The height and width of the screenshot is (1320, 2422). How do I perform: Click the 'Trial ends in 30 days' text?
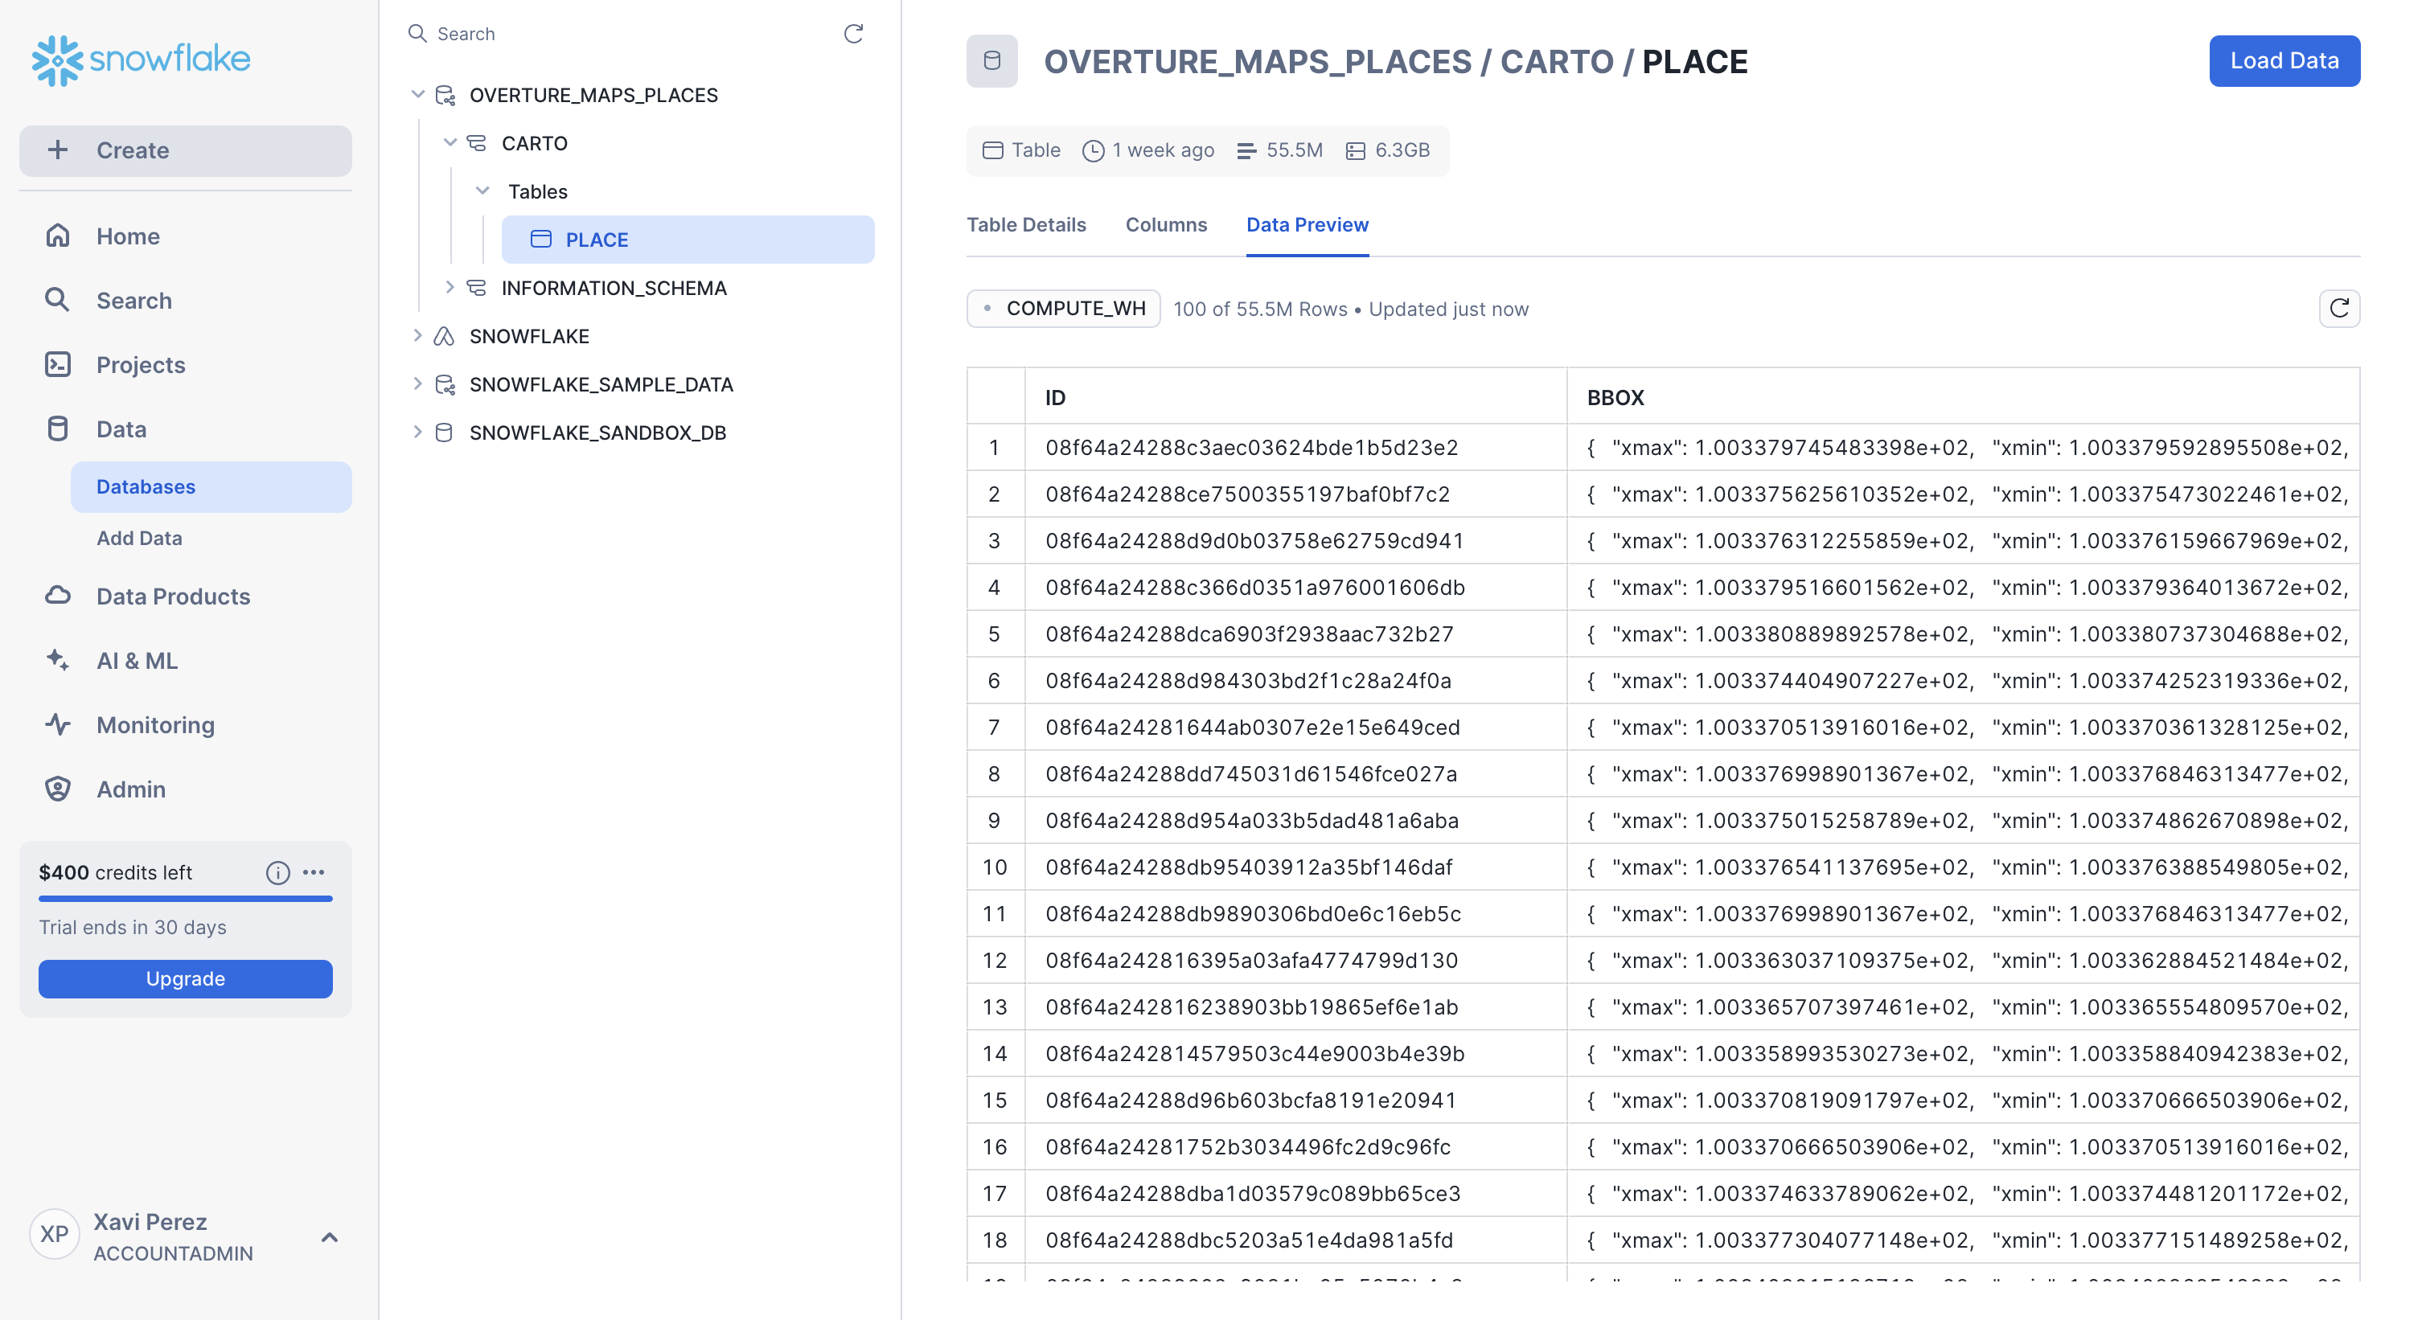133,927
